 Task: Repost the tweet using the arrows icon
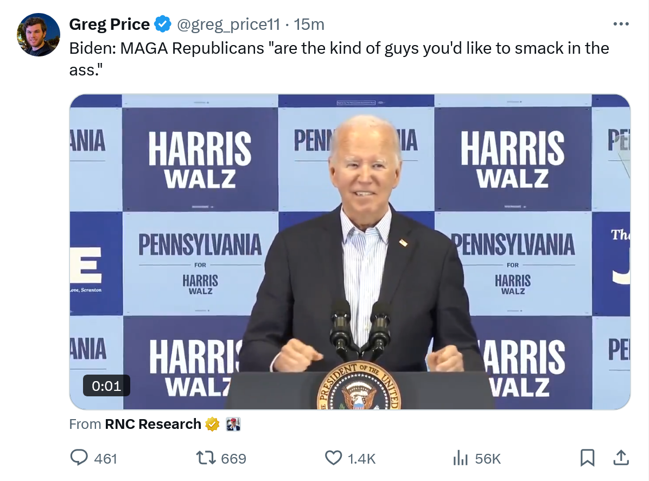pyautogui.click(x=206, y=458)
